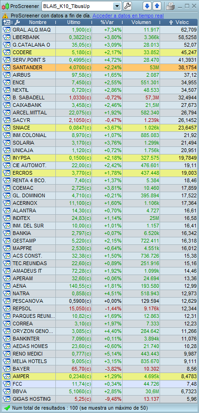Open chart icon for AENA
199x413 pixels.
[x=6, y=286]
